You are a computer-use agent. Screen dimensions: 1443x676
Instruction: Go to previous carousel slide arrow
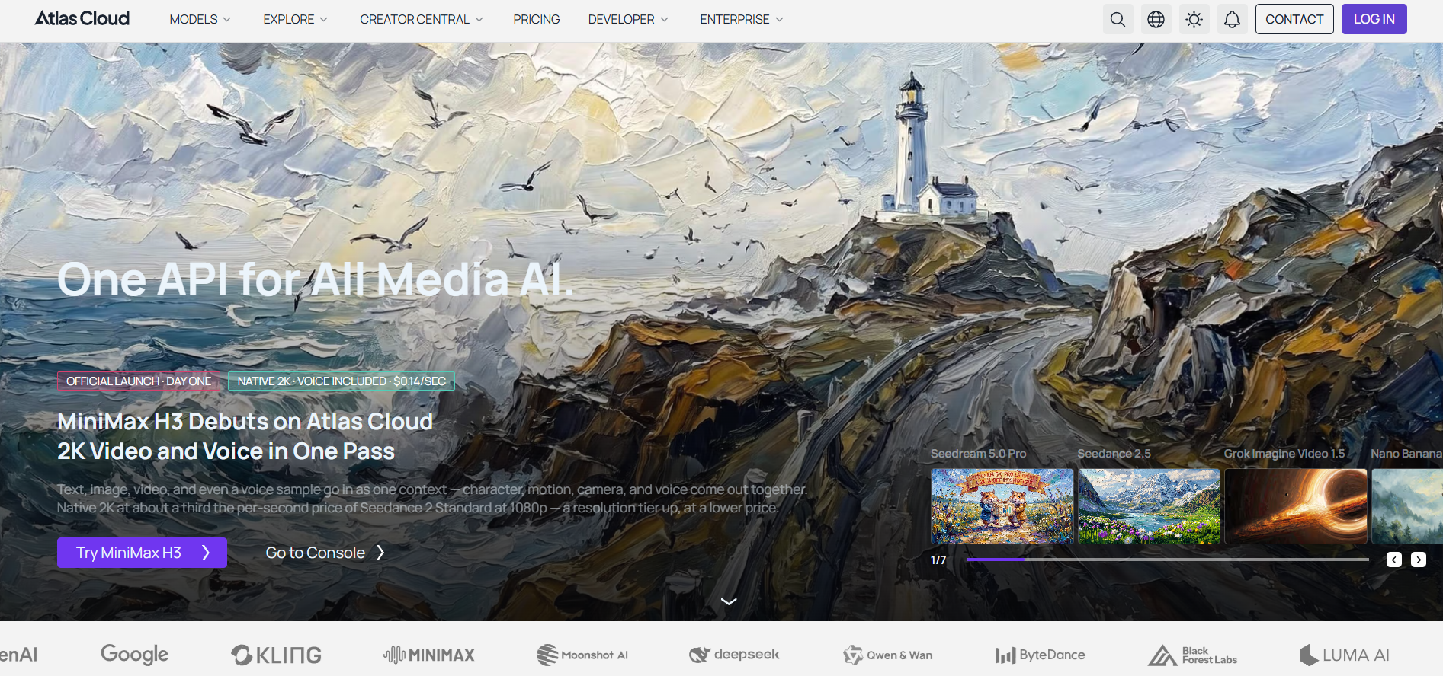click(x=1394, y=560)
